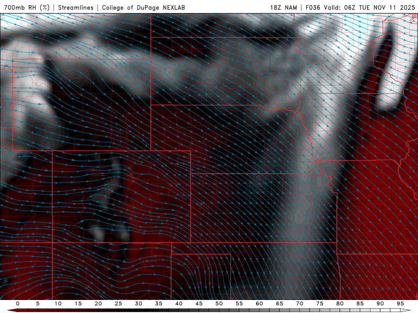Select the '15' color scale value

78,304
